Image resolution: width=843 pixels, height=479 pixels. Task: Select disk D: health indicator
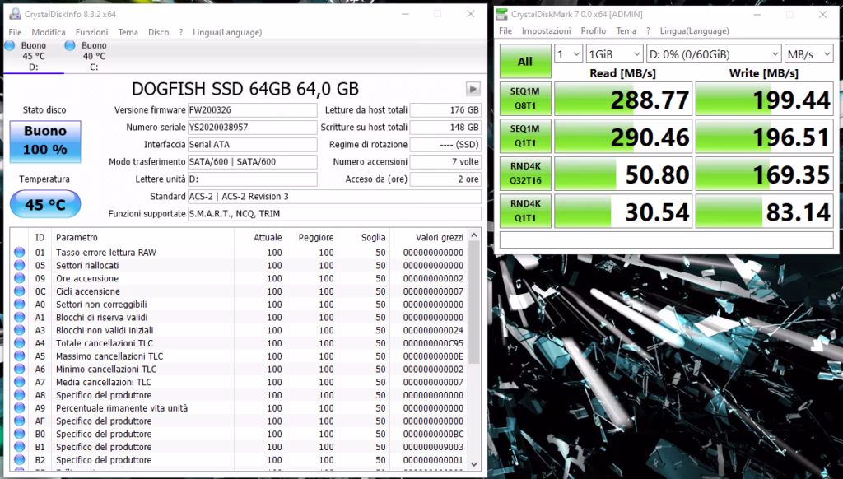(x=9, y=46)
